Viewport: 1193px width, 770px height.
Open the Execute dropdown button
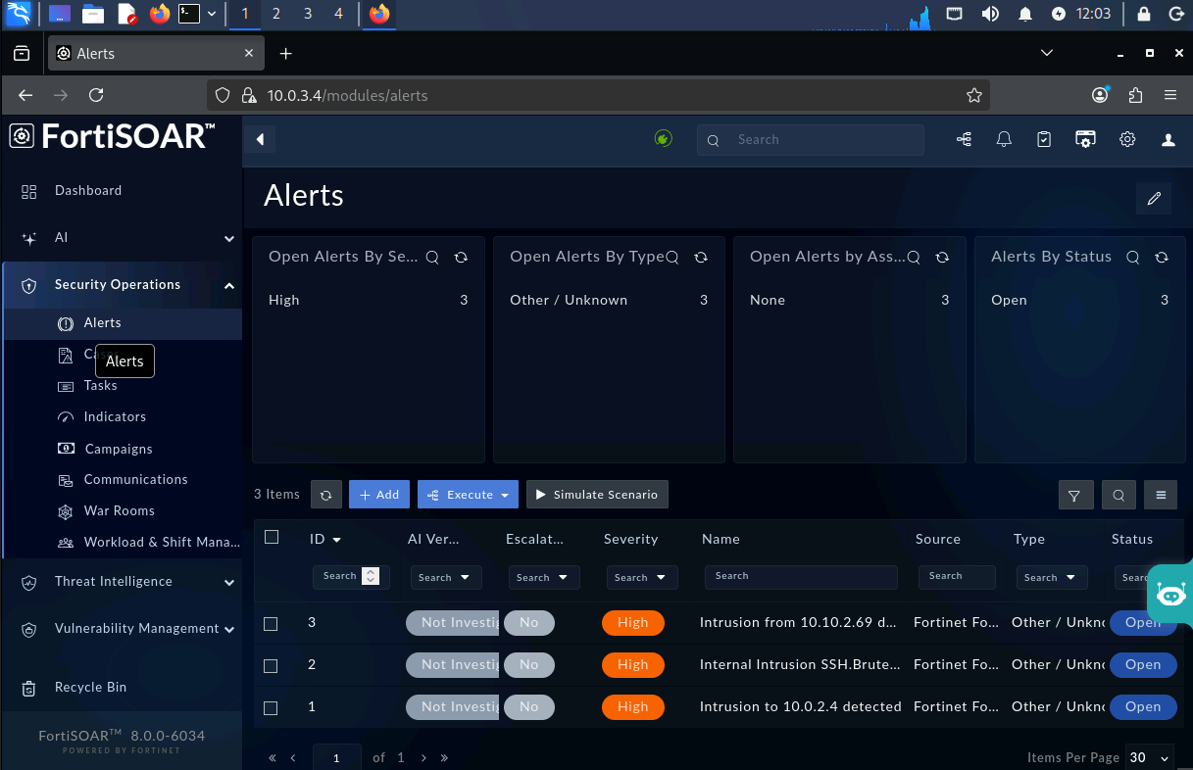coord(469,495)
